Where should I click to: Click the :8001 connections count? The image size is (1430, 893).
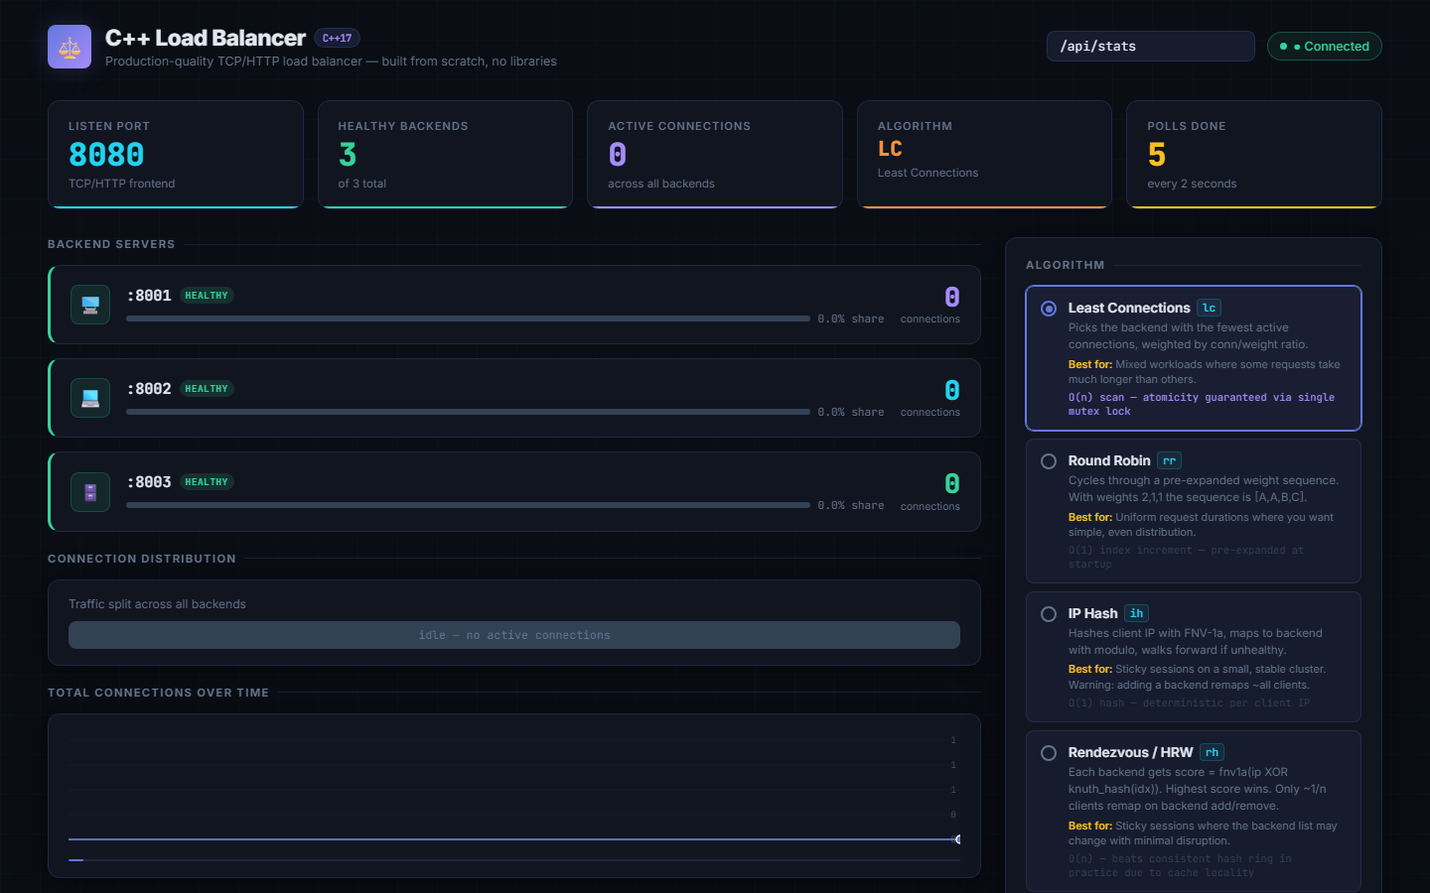click(x=952, y=297)
